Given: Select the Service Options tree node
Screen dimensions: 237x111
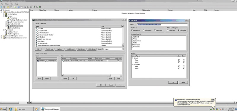Looking at the screenshot, I should point(12,14).
